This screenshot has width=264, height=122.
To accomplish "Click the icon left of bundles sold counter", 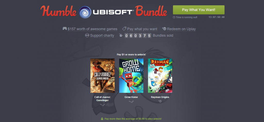I will point(121,35).
